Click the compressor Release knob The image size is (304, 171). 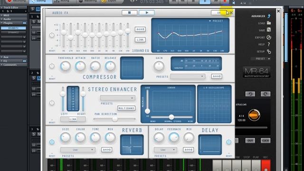coord(110,66)
